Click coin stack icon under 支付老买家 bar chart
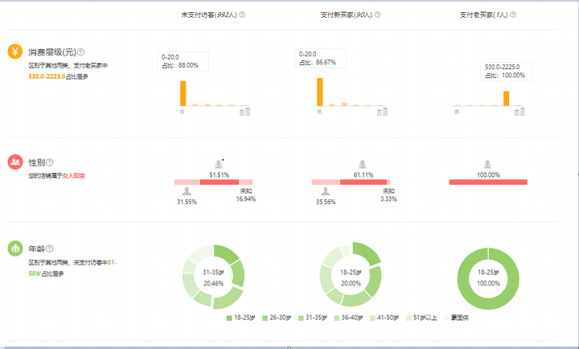Viewport: 579px width, 349px height. [x=520, y=112]
